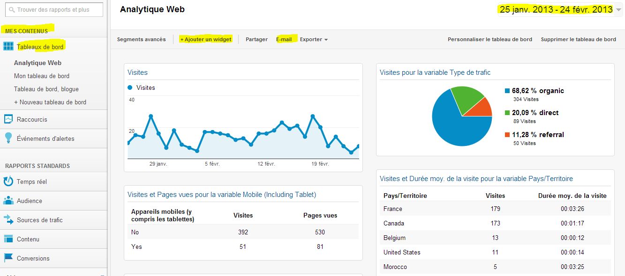Click Personnaliser le tableau de bord
Viewport: 625px width, 276px height.
490,39
